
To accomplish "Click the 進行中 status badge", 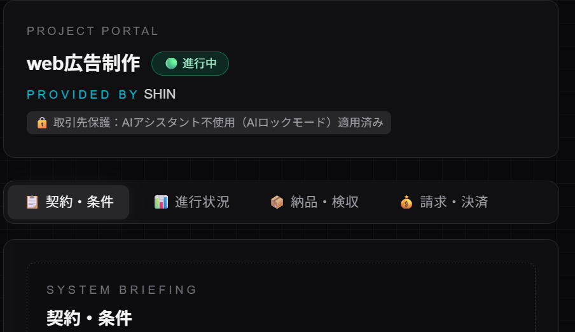I will tap(190, 64).
